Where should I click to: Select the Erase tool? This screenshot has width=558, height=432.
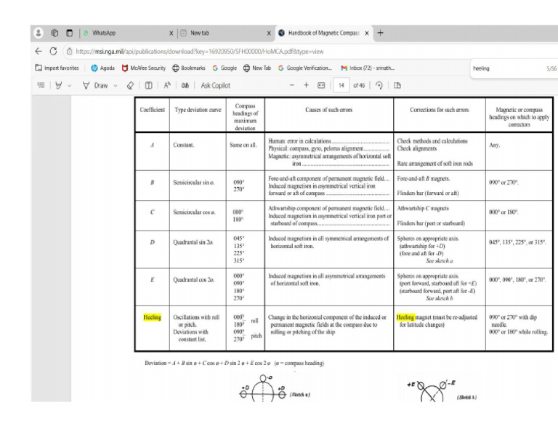pyautogui.click(x=129, y=85)
